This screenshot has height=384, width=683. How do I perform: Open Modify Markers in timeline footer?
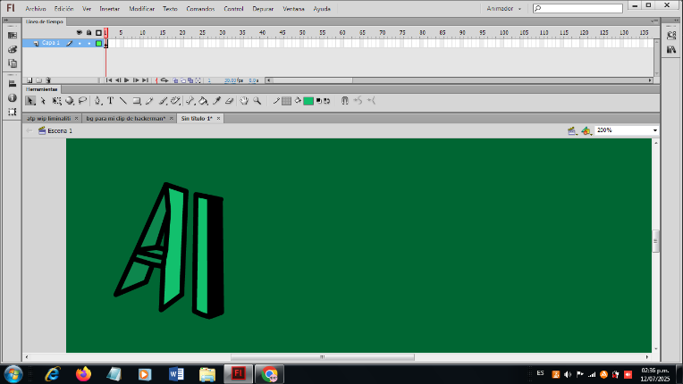(x=198, y=80)
